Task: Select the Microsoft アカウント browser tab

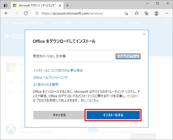Action: click(37, 6)
